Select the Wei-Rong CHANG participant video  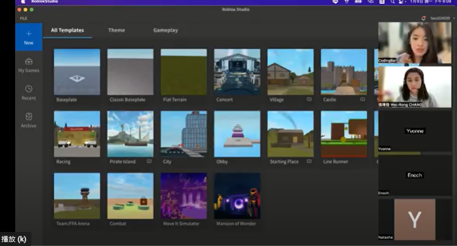coord(414,87)
